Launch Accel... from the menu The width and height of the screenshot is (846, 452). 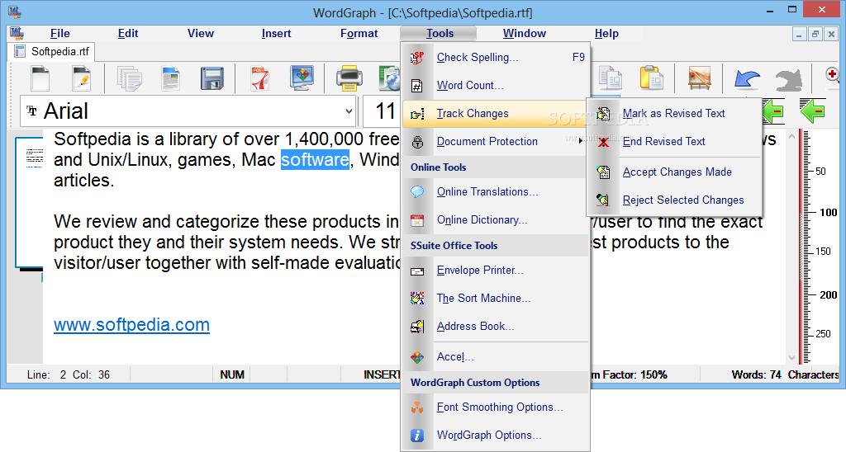tap(497, 356)
